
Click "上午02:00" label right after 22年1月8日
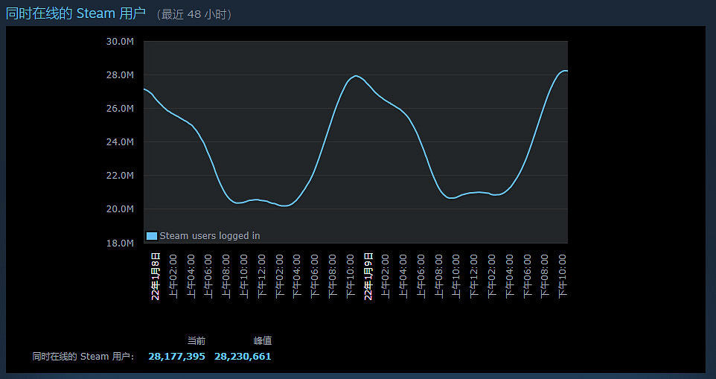tap(173, 276)
